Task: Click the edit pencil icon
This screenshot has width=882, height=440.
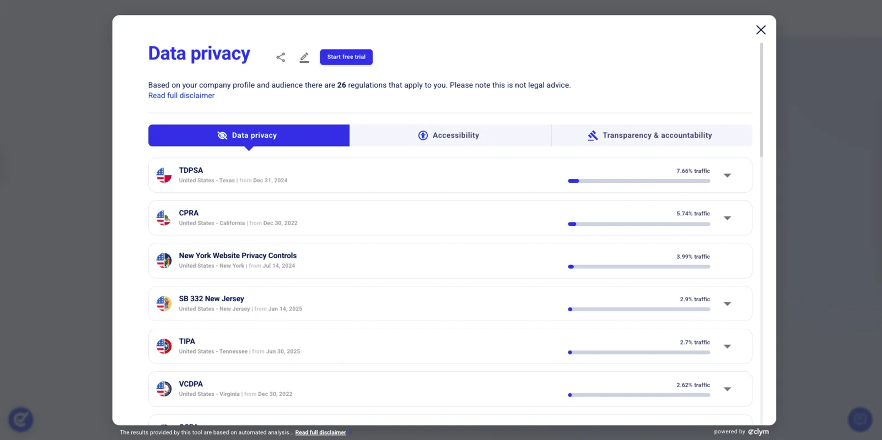Action: tap(304, 57)
